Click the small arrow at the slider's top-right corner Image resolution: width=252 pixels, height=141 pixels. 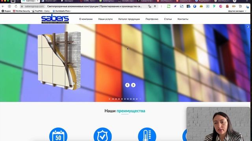click(x=248, y=27)
